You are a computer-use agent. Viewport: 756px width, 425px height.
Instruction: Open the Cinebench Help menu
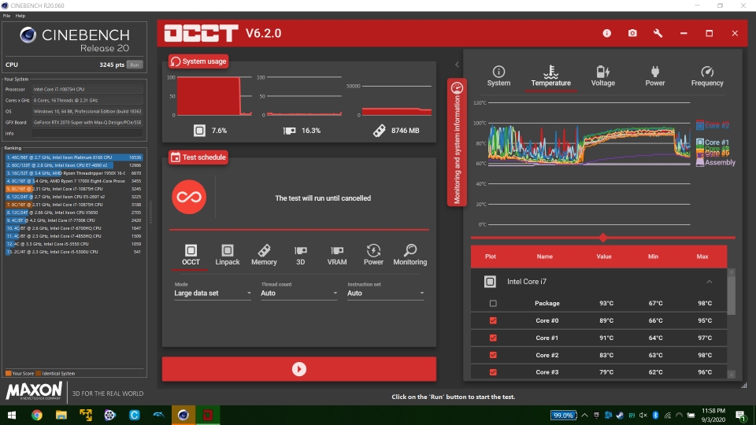click(x=20, y=16)
